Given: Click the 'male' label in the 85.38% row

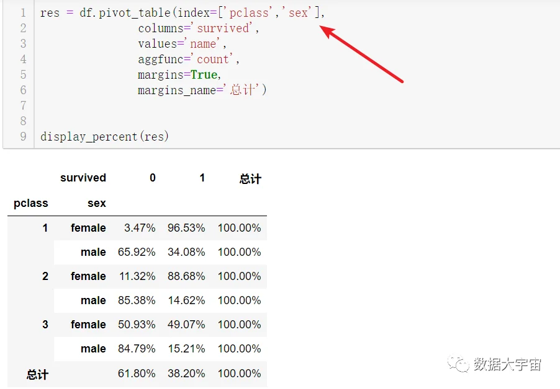Looking at the screenshot, I should pos(93,300).
